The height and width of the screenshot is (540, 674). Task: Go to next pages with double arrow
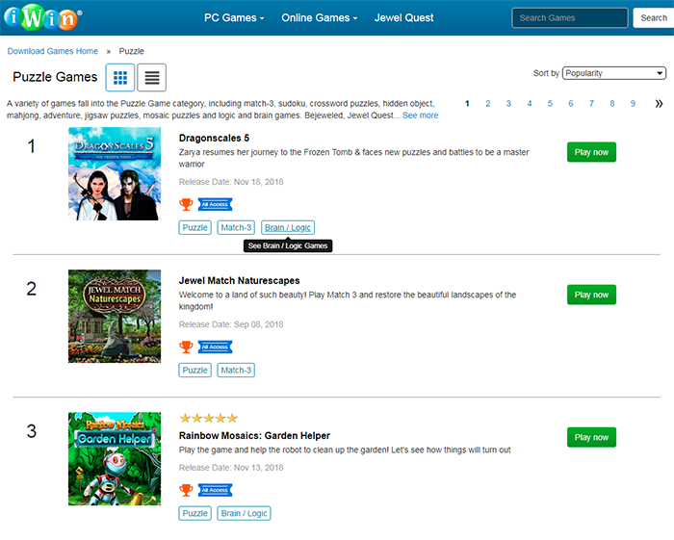[x=659, y=104]
